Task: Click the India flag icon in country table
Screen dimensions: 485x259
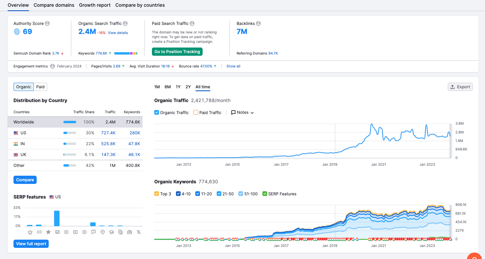Action: tap(16, 144)
